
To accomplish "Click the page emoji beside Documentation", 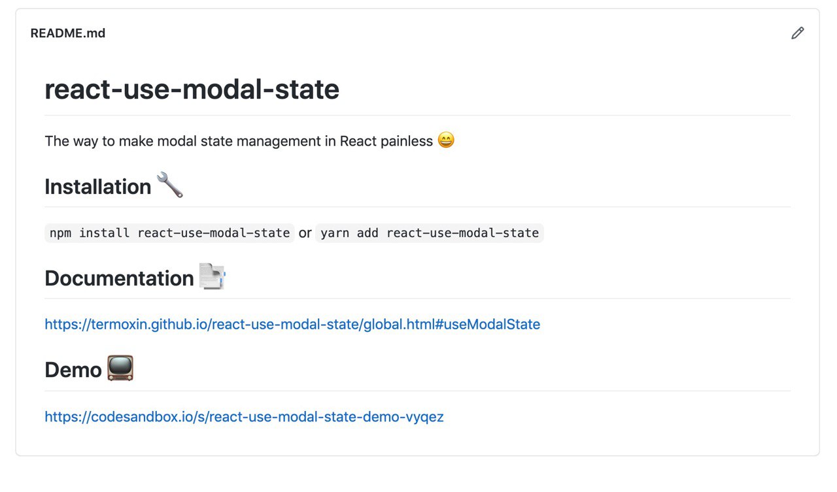I will [x=212, y=277].
